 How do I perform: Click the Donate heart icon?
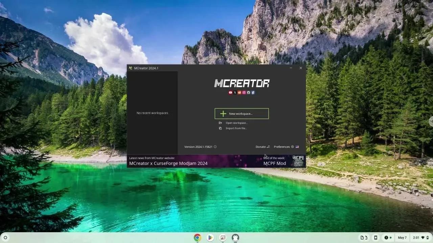tap(268, 146)
